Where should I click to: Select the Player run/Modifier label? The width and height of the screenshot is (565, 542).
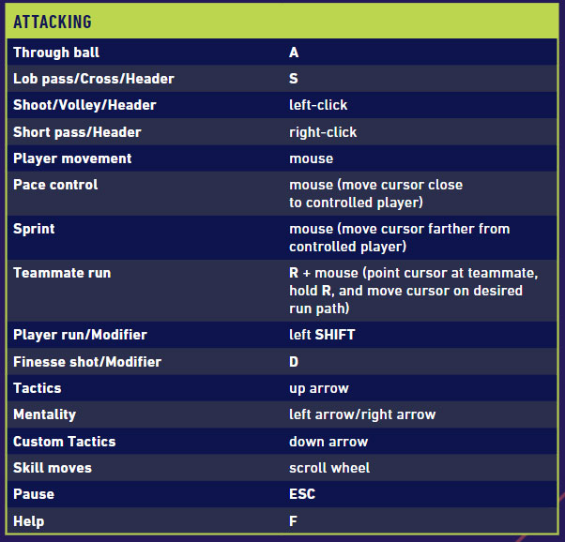coord(80,335)
